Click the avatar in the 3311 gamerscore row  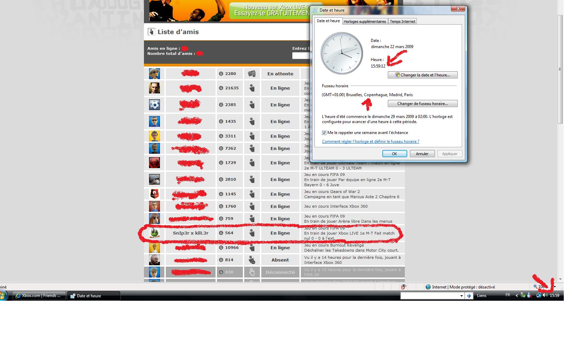(x=155, y=136)
